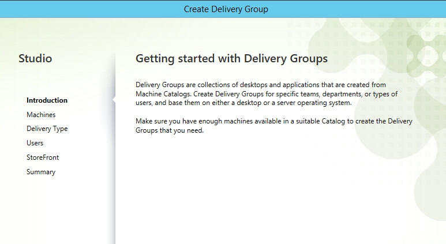Click the paragraph starting Delivery Groups are collections
This screenshot has width=446, height=244.
[x=267, y=94]
